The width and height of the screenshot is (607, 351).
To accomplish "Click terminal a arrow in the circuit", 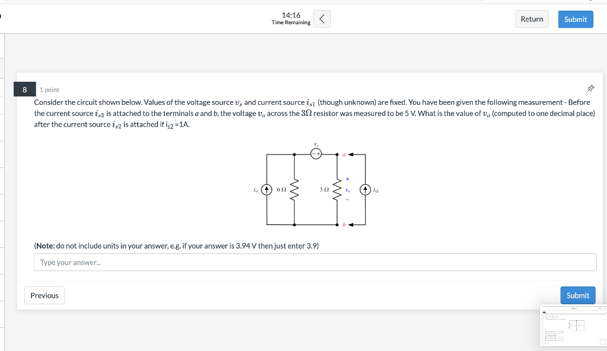I will (x=351, y=154).
